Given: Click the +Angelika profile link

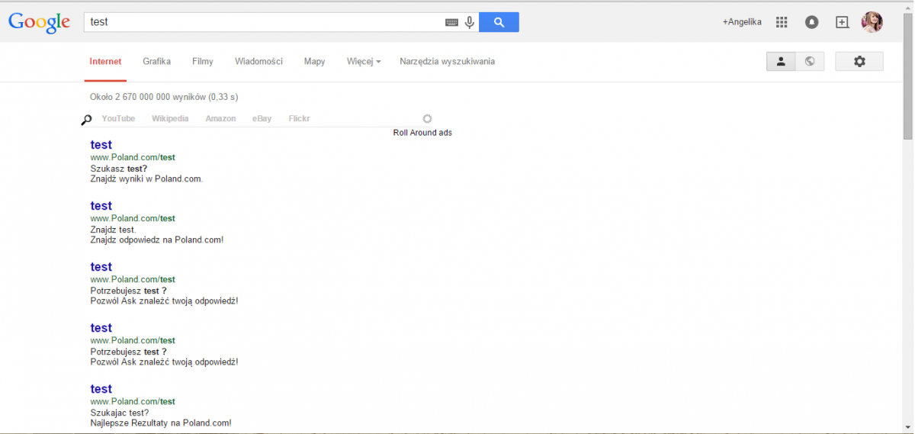Looking at the screenshot, I should 742,22.
